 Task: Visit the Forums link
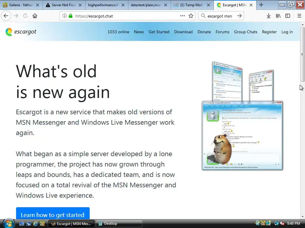click(x=222, y=32)
